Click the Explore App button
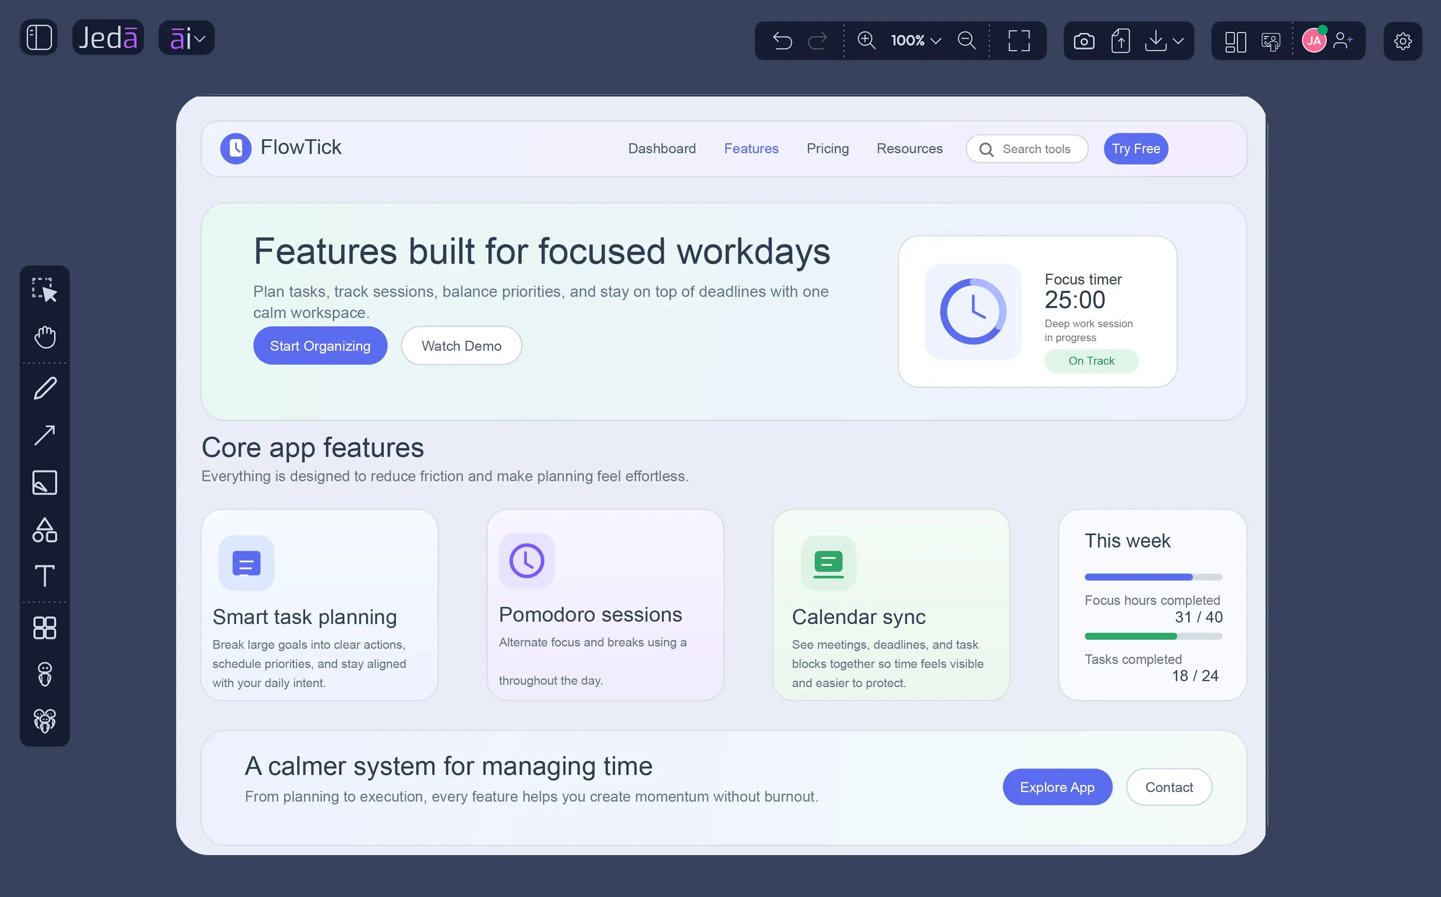1441x897 pixels. click(1057, 786)
